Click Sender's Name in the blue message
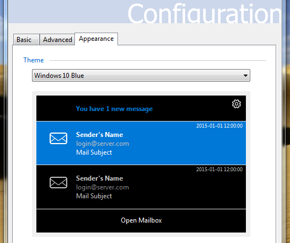Screen dimensions: 290x243 (99, 135)
